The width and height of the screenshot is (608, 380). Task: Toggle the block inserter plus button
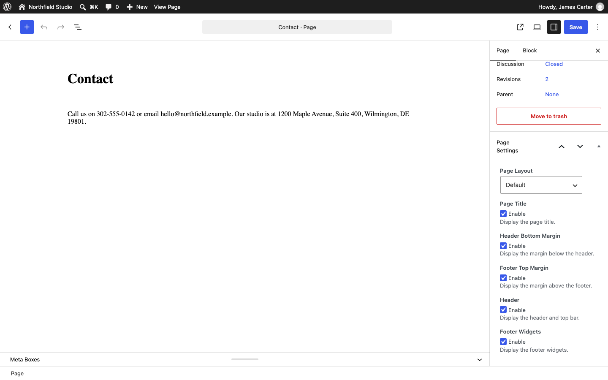coord(27,27)
